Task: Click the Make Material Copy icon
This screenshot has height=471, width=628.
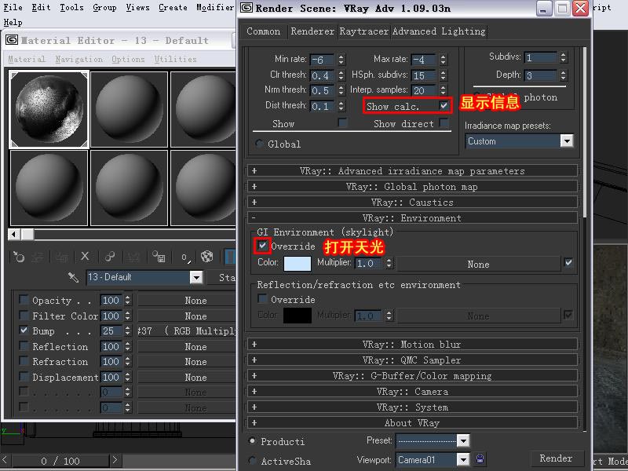Action: click(109, 257)
